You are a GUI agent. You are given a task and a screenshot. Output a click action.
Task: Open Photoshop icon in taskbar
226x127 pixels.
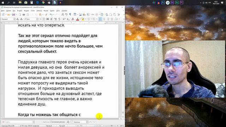(163, 2)
